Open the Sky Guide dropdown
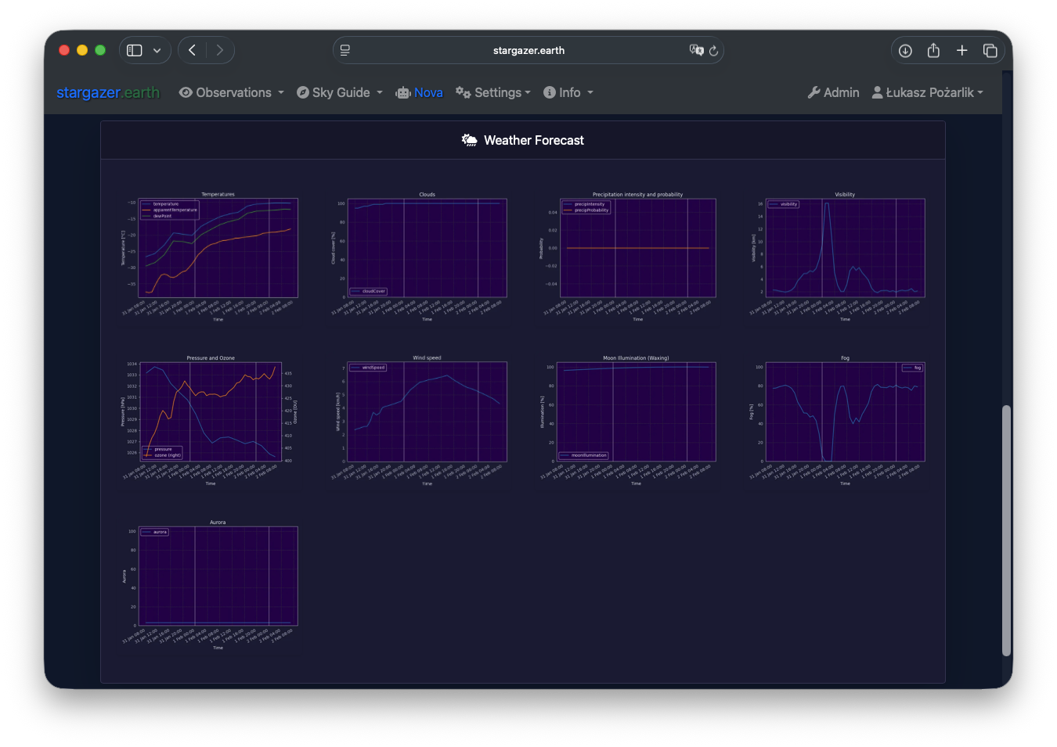Screen dimensions: 1057x747 pos(340,92)
